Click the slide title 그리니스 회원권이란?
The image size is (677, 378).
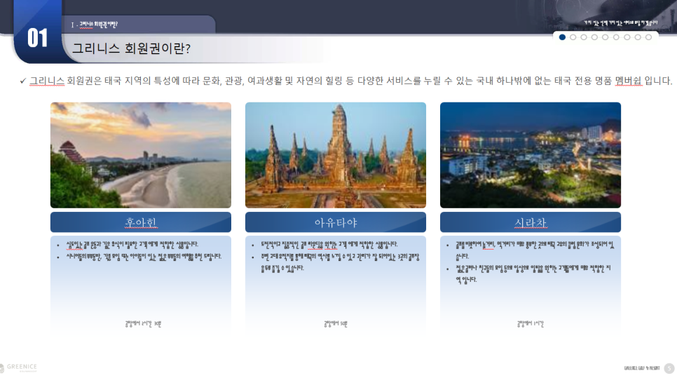click(x=131, y=48)
